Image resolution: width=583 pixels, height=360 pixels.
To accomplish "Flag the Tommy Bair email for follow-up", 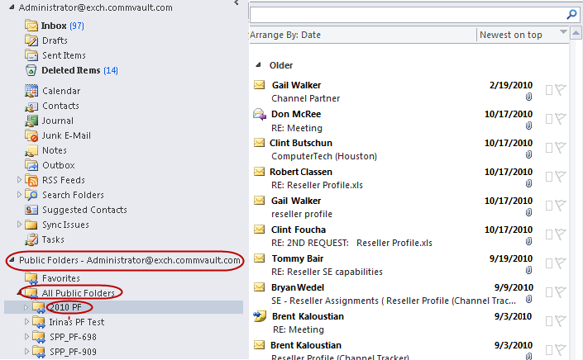I will tap(560, 264).
